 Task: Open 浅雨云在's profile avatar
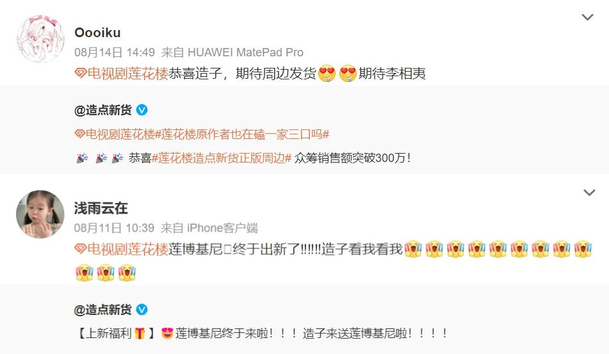(40, 214)
